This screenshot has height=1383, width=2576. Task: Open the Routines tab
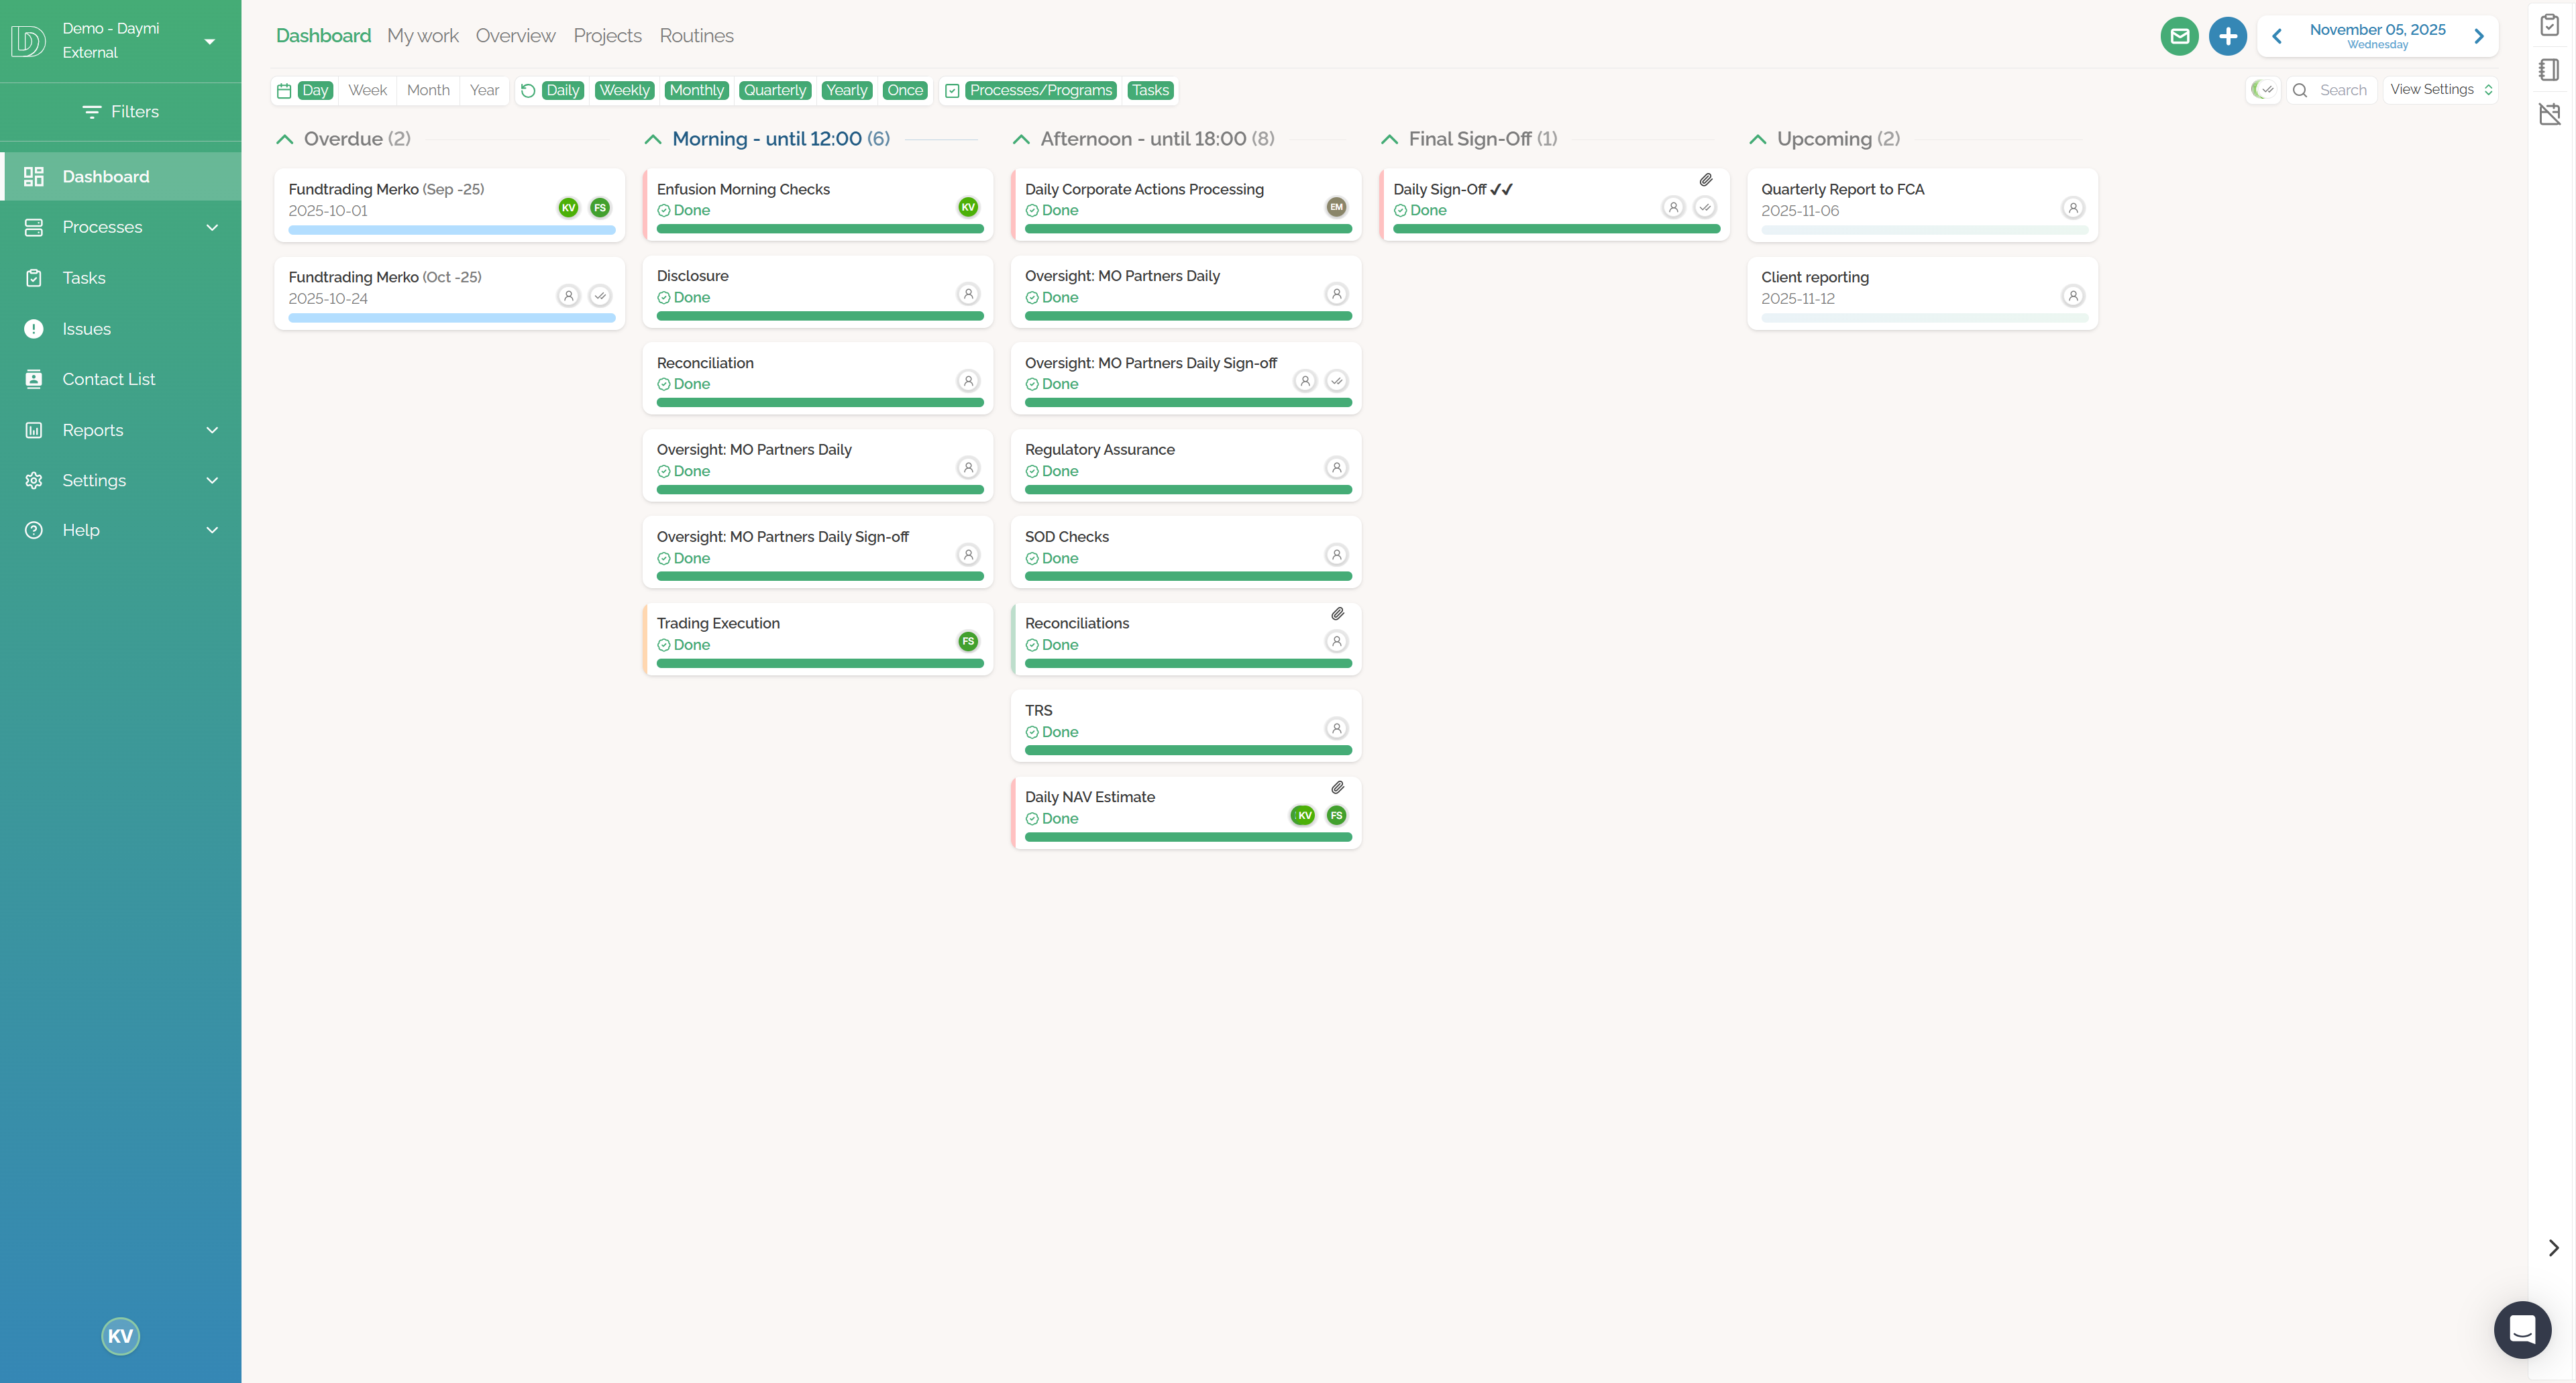pyautogui.click(x=696, y=35)
